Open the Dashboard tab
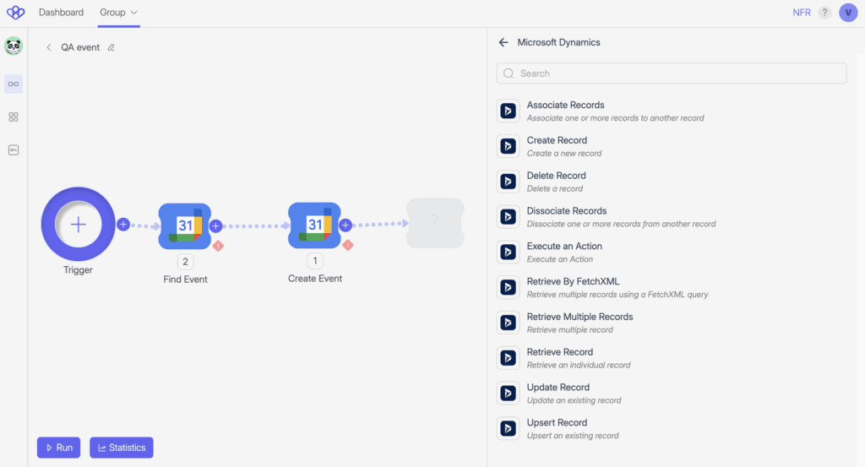Viewport: 865px width, 467px height. 61,12
